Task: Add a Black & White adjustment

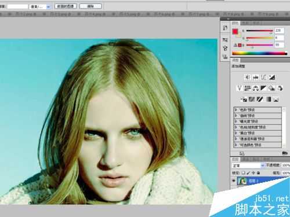Action: (x=263, y=89)
